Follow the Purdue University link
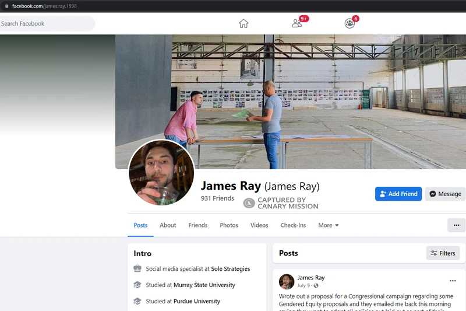Viewport: 466px width, 311px height. coord(197,301)
